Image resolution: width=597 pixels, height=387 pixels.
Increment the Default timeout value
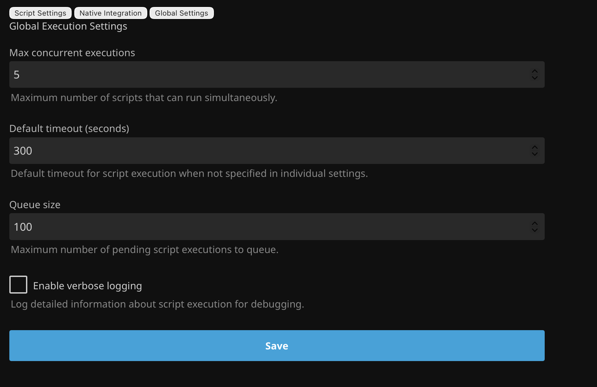(x=535, y=148)
